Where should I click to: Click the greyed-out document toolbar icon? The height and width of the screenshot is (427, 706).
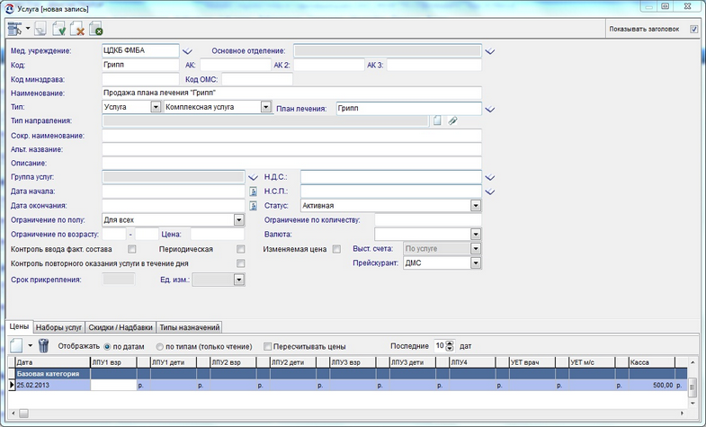click(40, 30)
